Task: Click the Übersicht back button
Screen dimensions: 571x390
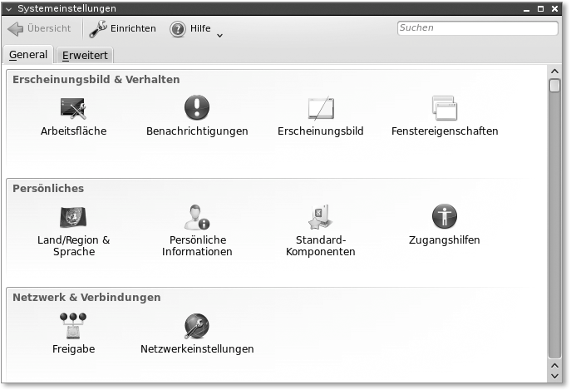Action: click(x=39, y=28)
